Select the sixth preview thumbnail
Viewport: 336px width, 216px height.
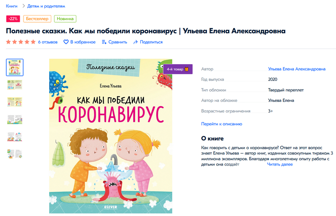(15, 154)
